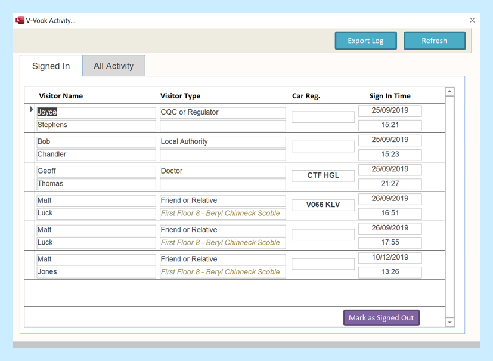Viewport: 493px width, 361px height.
Task: Click the 13:26 sign in time
Action: pos(390,272)
